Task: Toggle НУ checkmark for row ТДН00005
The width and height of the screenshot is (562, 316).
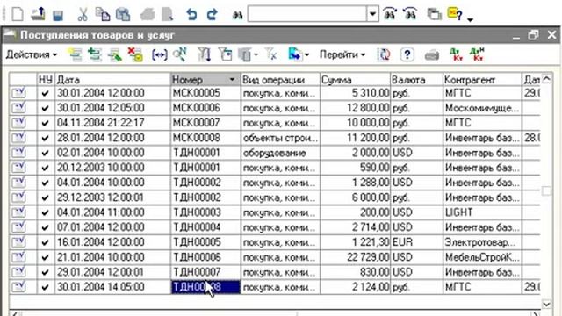Action: pos(45,242)
